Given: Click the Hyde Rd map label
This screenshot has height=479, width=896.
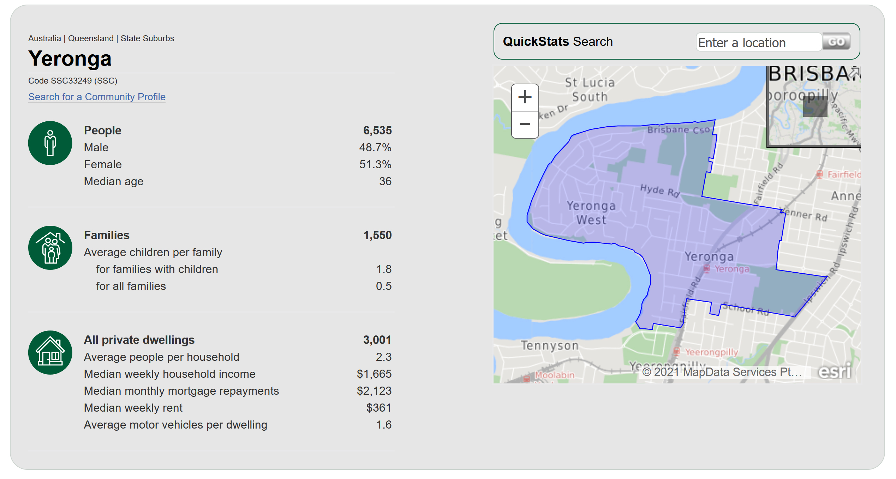Looking at the screenshot, I should [x=660, y=190].
